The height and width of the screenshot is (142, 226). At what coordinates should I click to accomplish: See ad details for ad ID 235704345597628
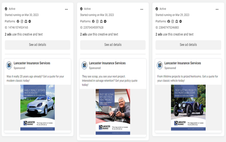pyautogui.click(x=113, y=45)
